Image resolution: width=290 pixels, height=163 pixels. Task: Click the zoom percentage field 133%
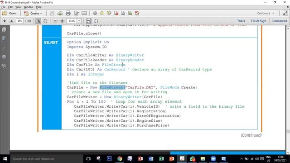coord(72,21)
